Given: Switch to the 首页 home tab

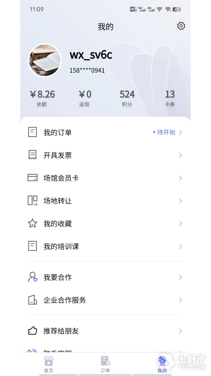Looking at the screenshot, I should point(49,364).
